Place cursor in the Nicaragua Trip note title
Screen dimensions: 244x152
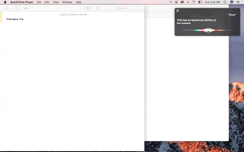pyautogui.click(x=15, y=19)
